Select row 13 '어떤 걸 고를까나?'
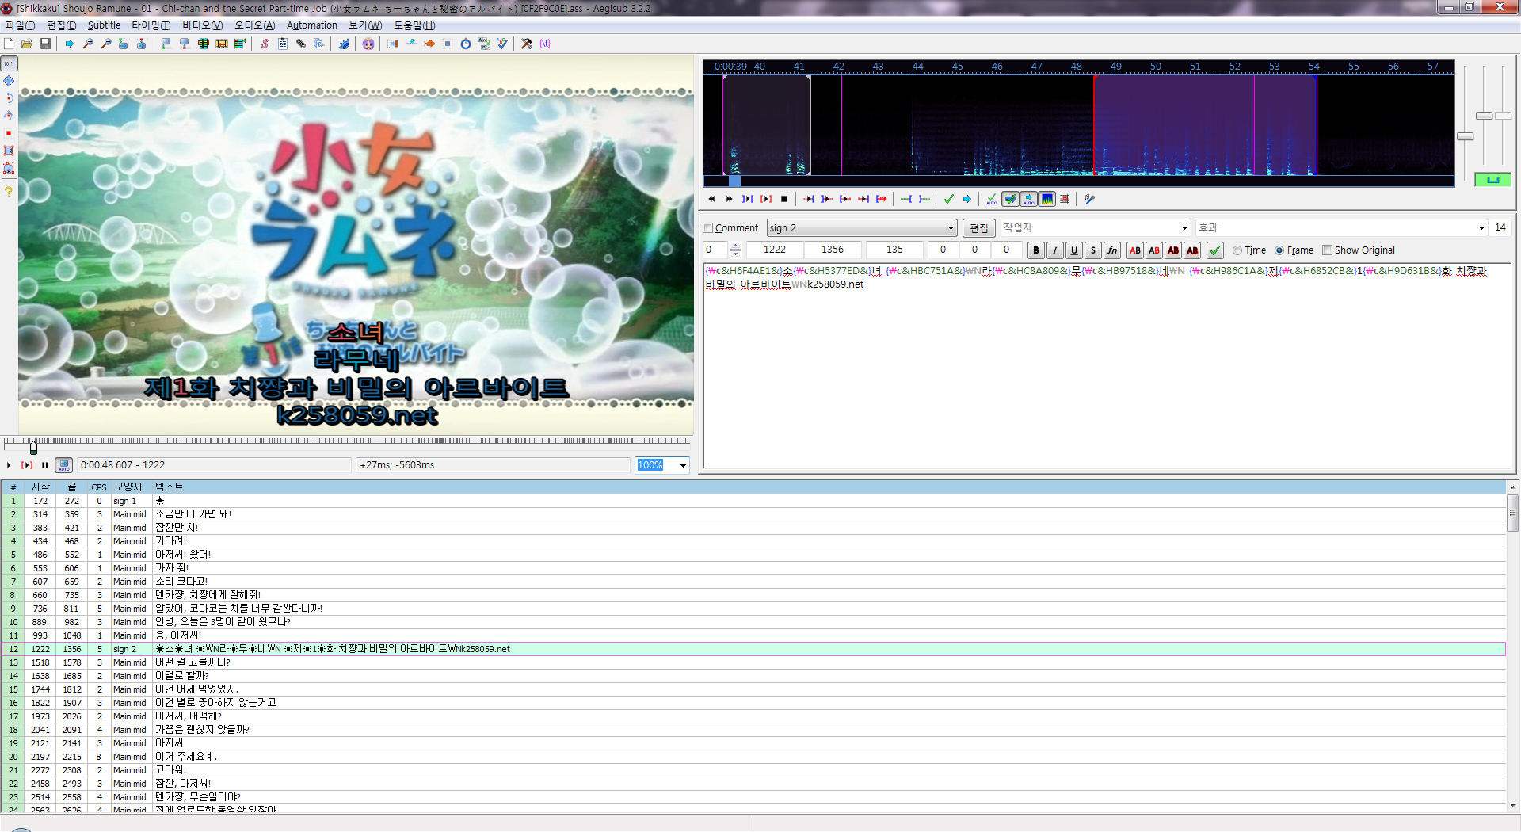The height and width of the screenshot is (832, 1521). pyautogui.click(x=753, y=662)
